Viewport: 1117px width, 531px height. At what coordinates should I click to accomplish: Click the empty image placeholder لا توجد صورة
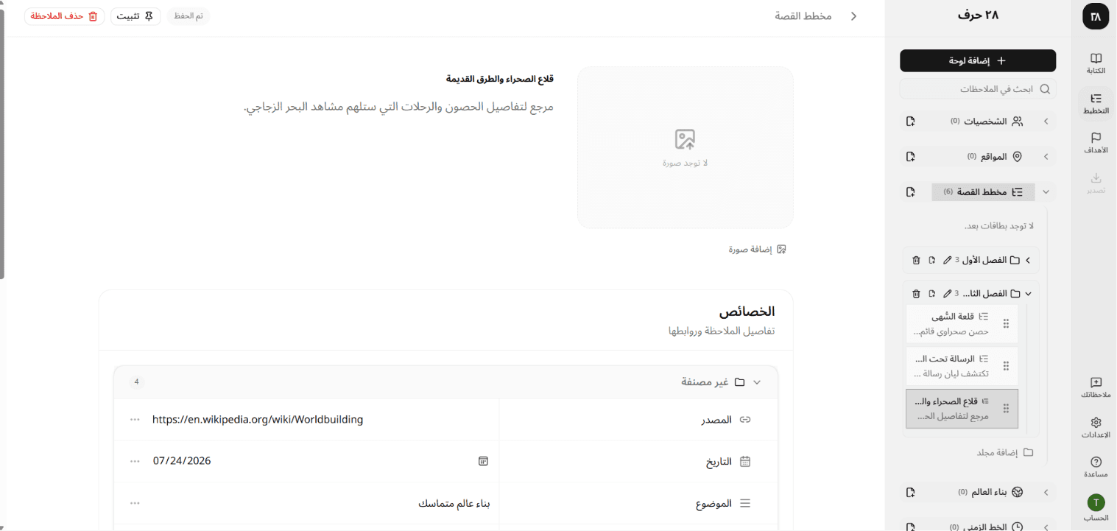[x=685, y=148]
